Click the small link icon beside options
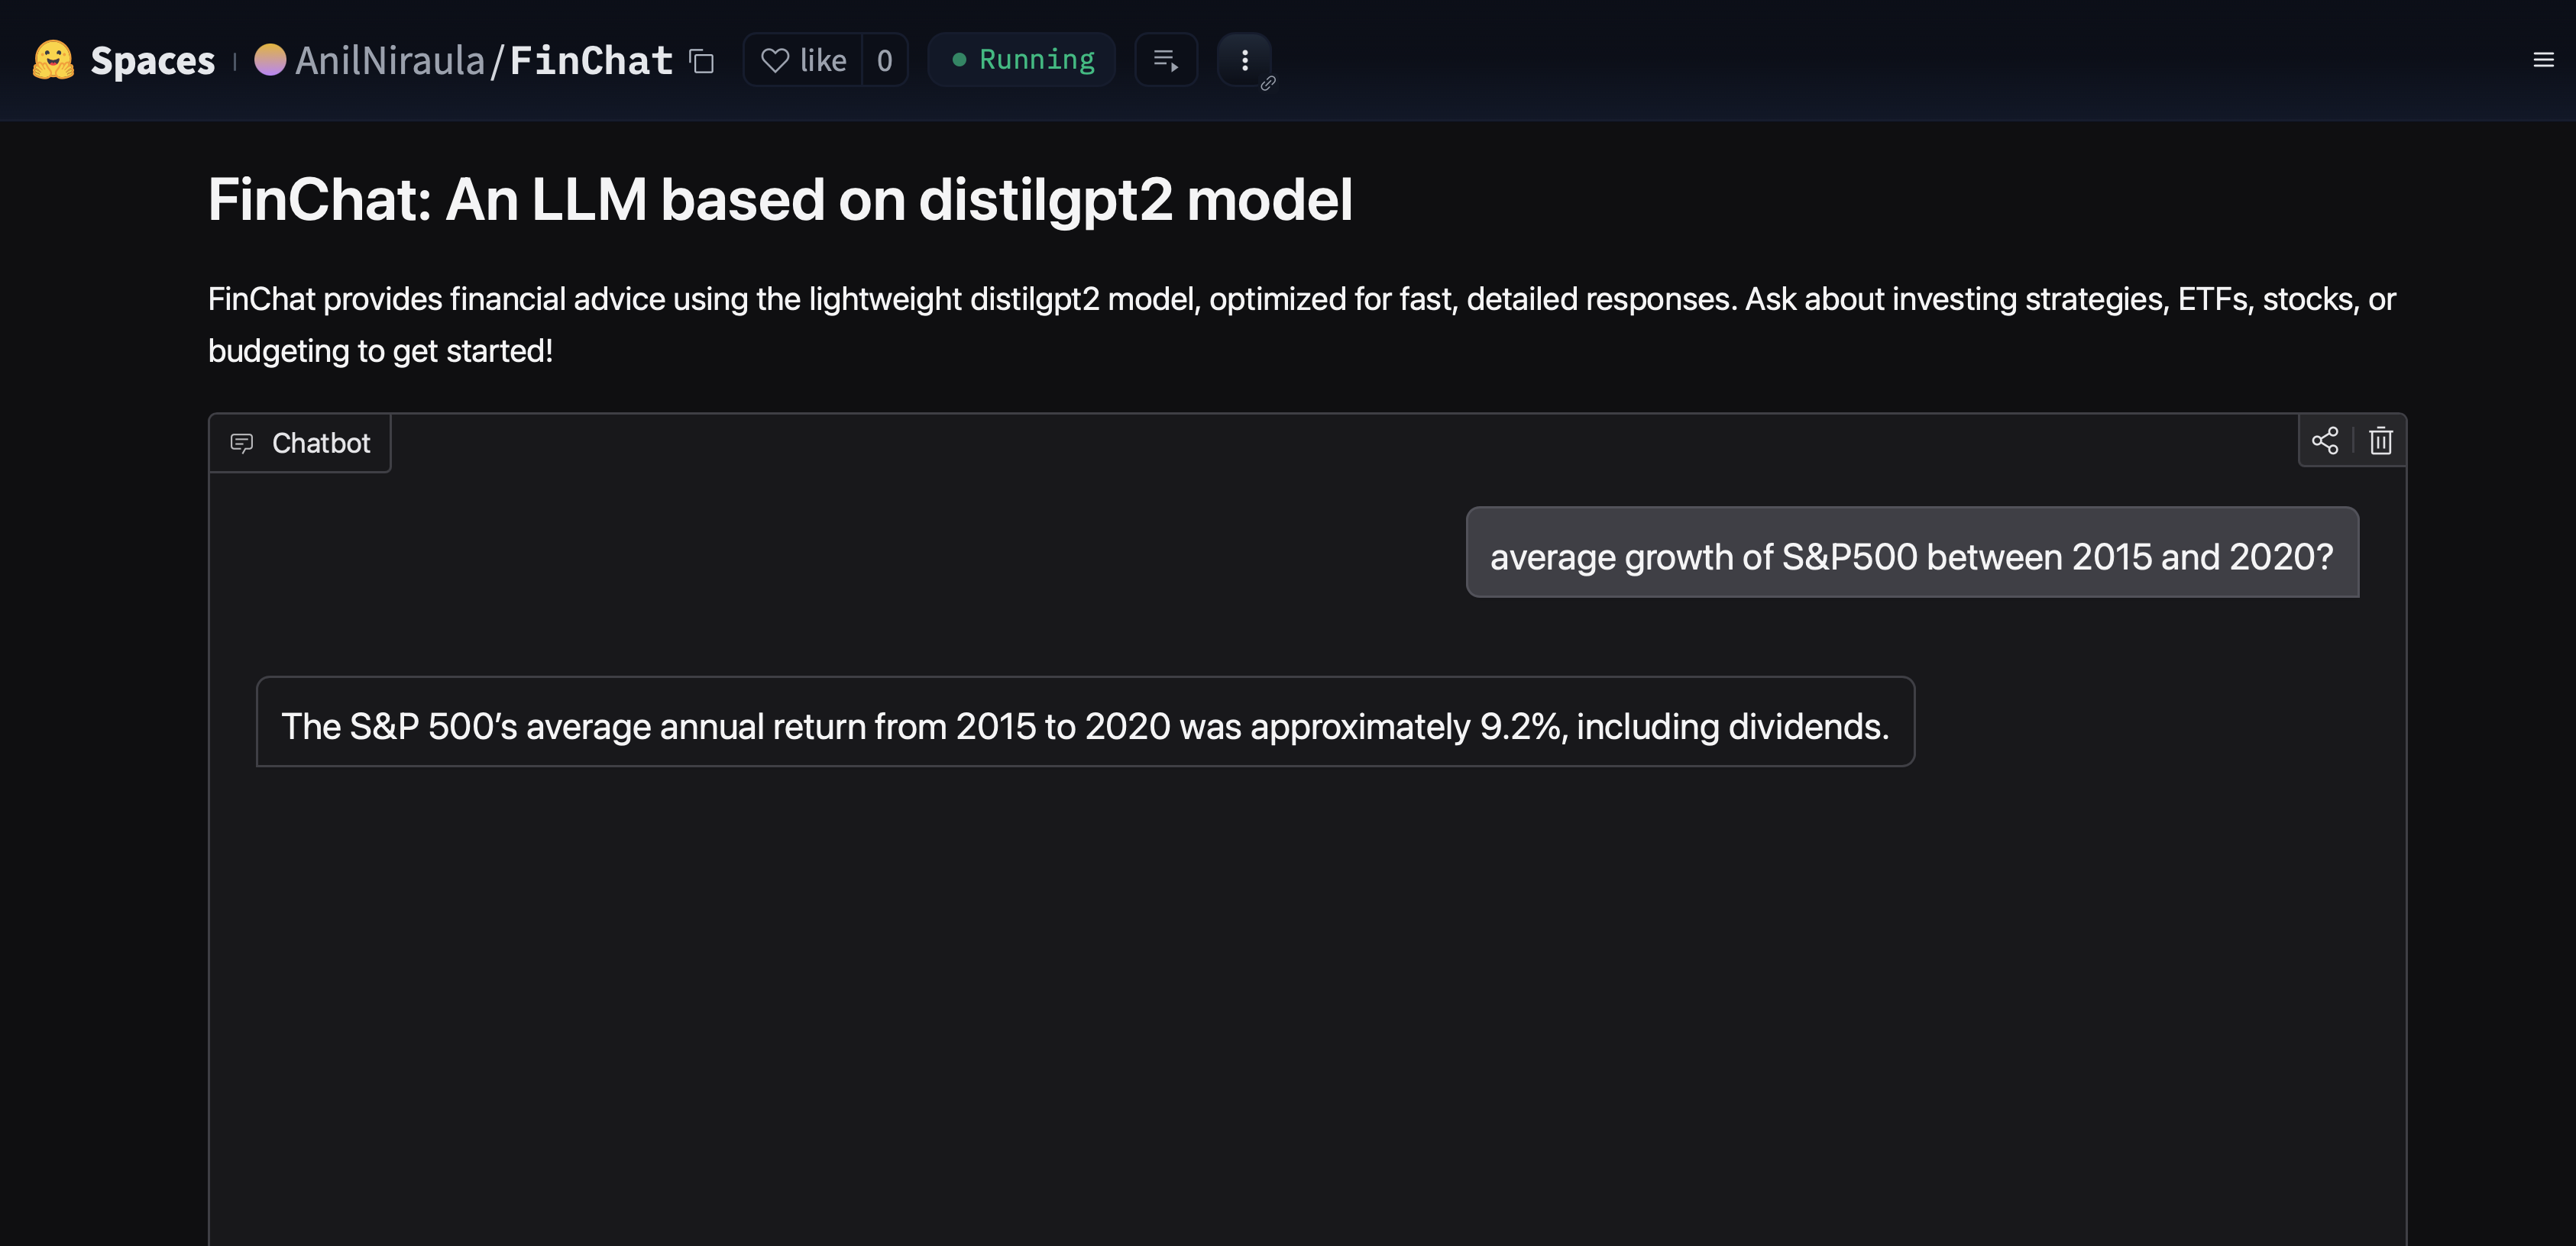The width and height of the screenshot is (2576, 1246). click(x=1268, y=84)
